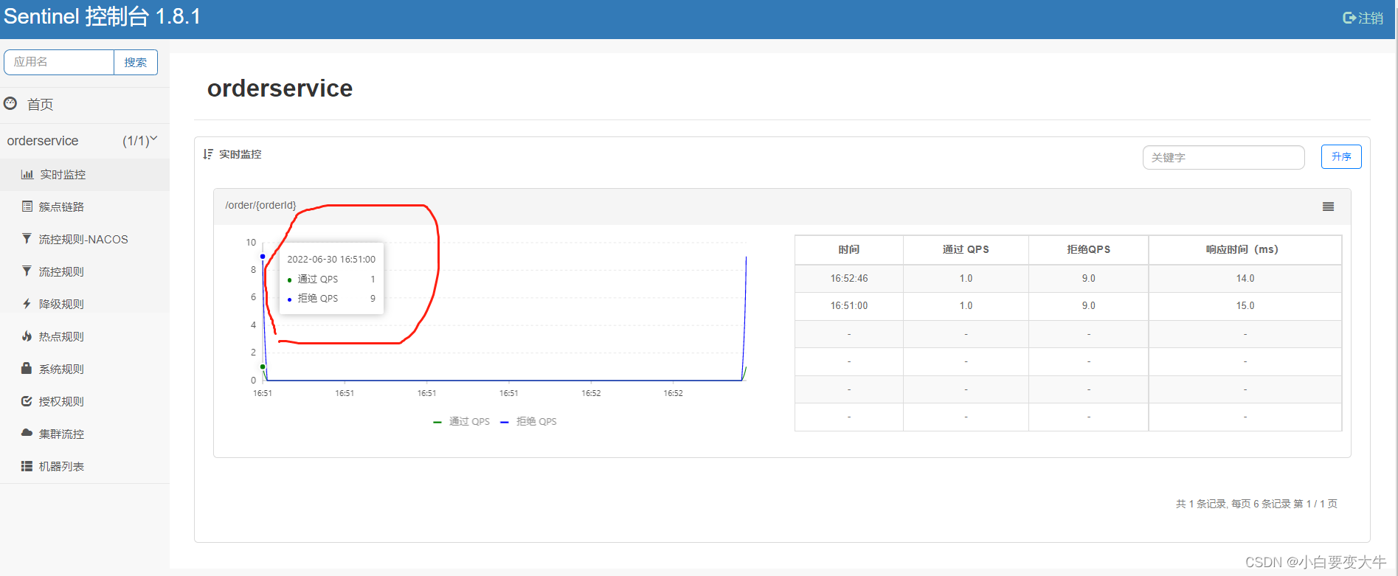Image resolution: width=1398 pixels, height=576 pixels.
Task: Open the 机器列表 menu entry
Action: point(61,467)
